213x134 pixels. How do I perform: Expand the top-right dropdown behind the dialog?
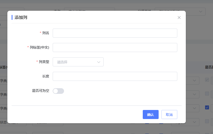(201, 11)
